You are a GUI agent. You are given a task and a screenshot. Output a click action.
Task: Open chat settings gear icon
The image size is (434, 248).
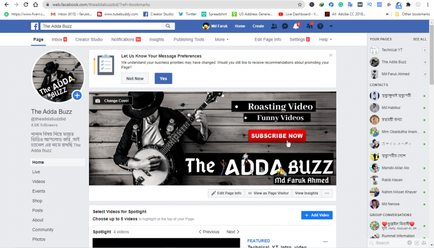(x=410, y=243)
